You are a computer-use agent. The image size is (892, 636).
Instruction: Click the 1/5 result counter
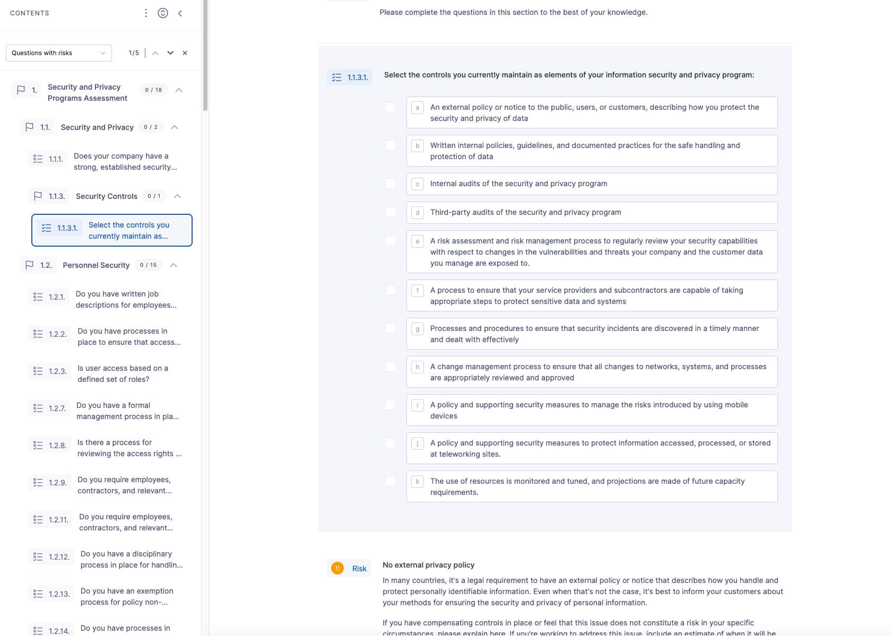pos(134,53)
